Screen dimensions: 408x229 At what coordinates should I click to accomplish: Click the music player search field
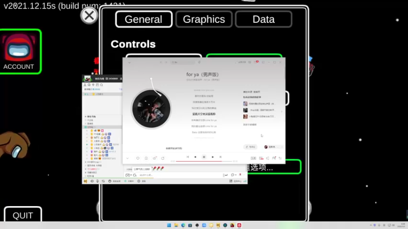pyautogui.click(x=183, y=62)
